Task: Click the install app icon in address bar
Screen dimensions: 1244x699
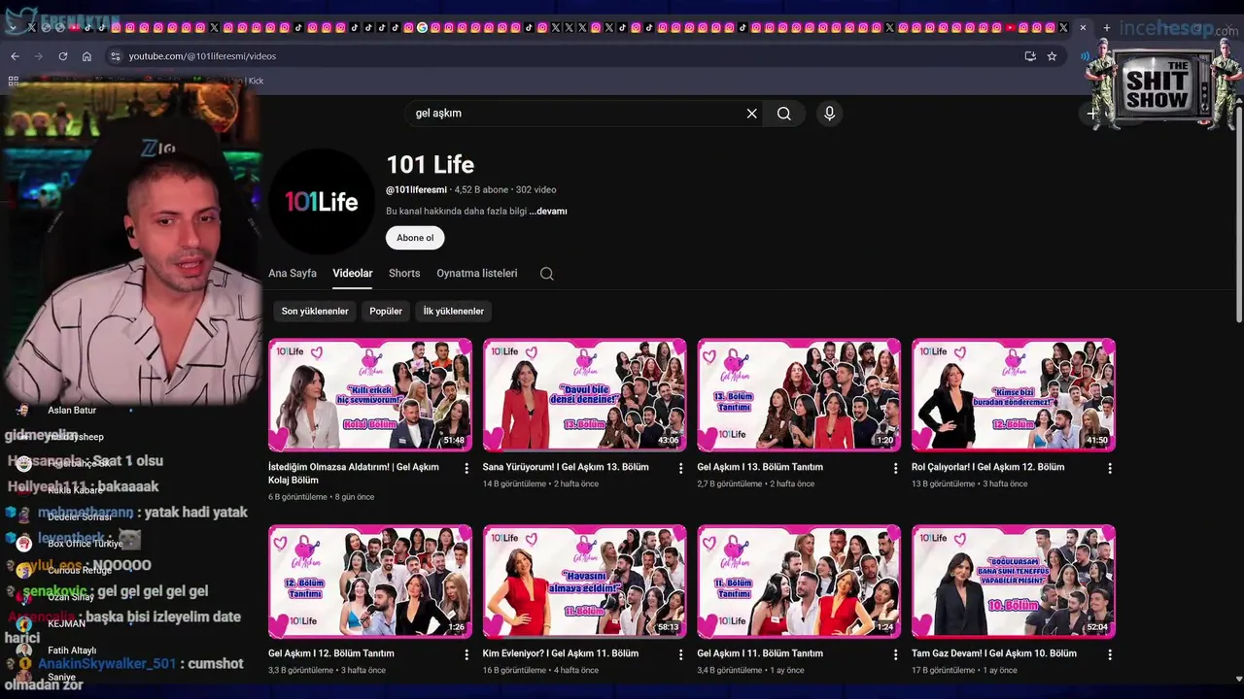Action: click(1030, 56)
